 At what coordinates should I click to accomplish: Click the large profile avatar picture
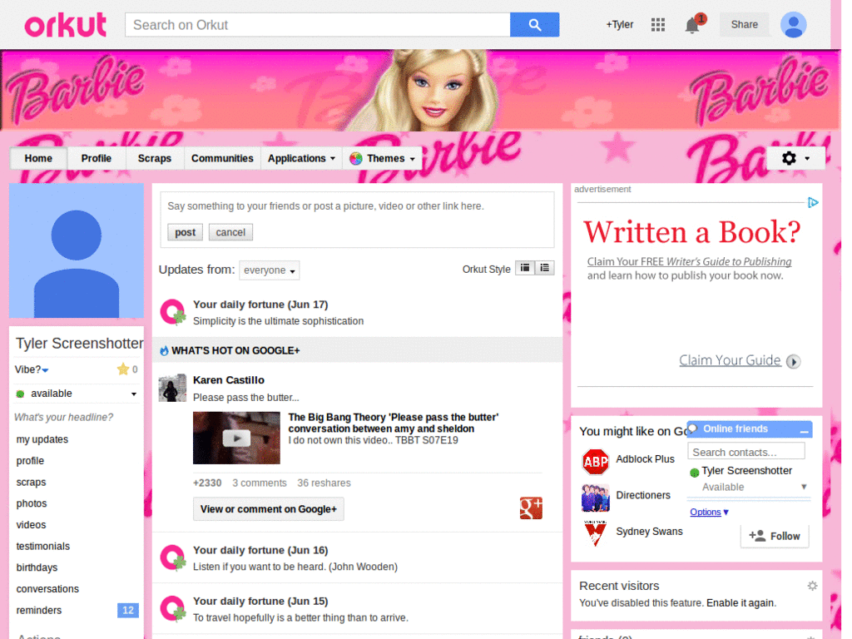tap(77, 250)
